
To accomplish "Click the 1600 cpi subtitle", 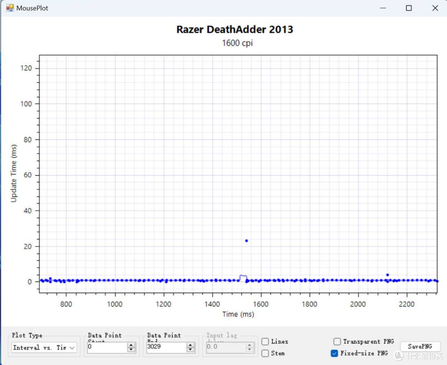I will (x=237, y=43).
